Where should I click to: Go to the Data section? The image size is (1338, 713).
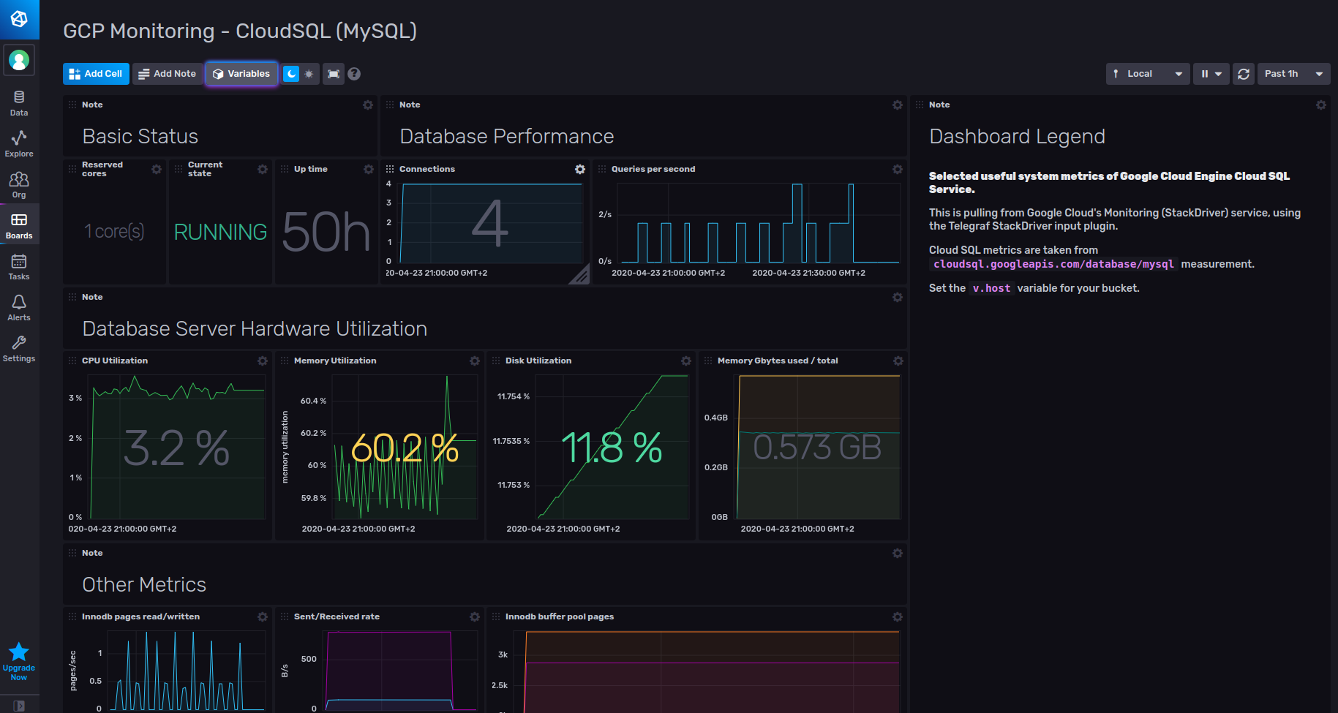[19, 103]
